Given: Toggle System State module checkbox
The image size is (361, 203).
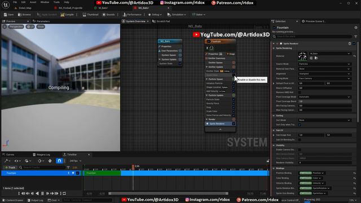Looking at the screenshot, I should [180, 64].
